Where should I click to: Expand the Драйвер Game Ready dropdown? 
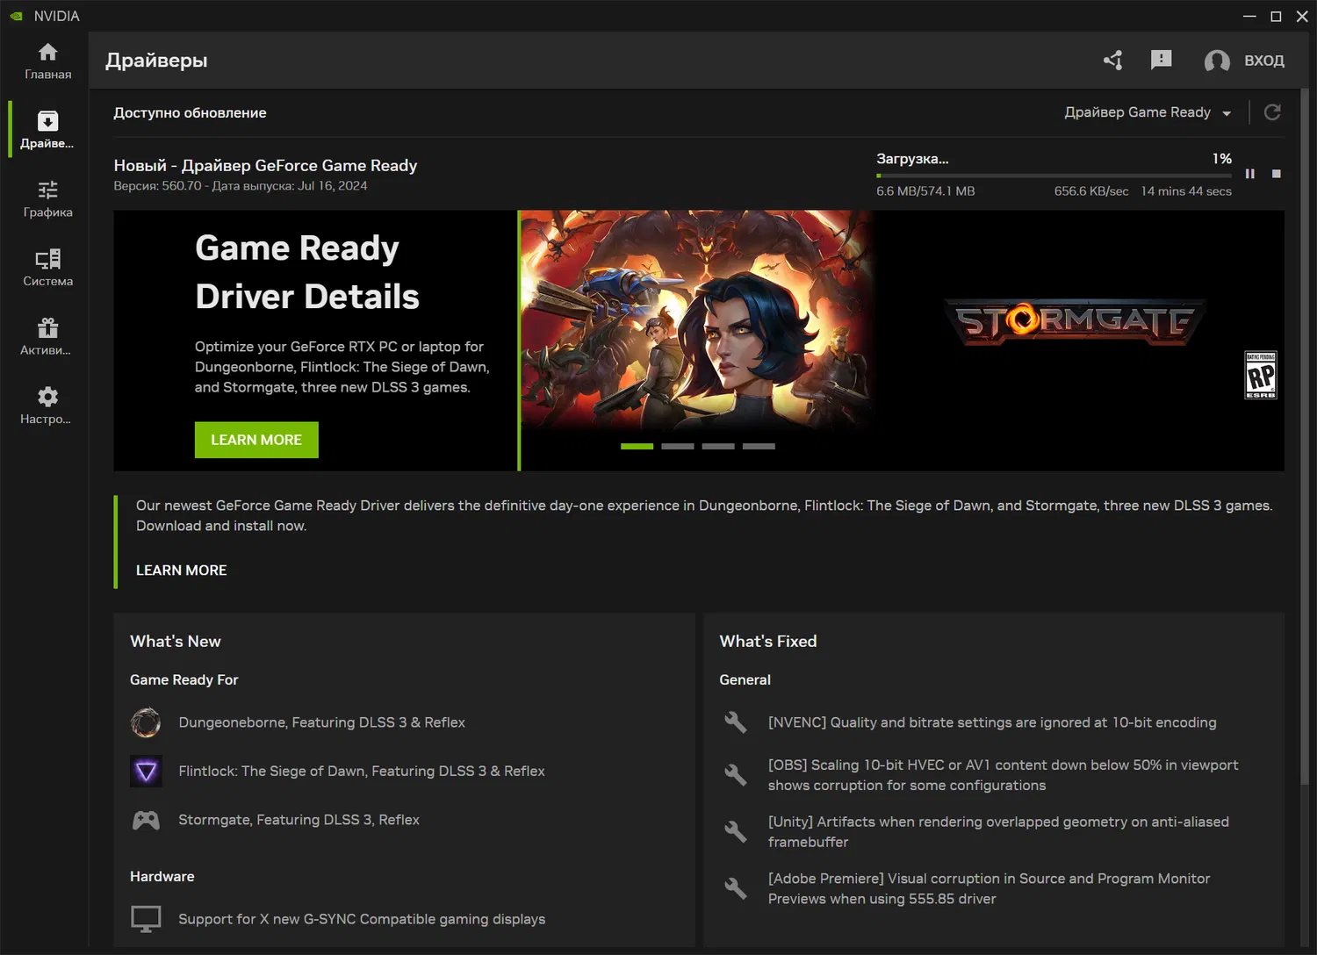click(1148, 112)
